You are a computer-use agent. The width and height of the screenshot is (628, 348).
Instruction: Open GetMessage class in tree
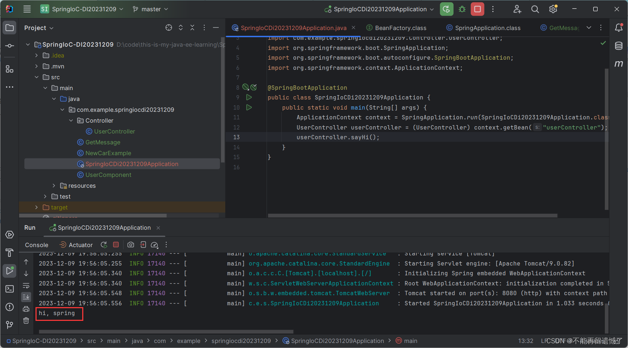coord(99,142)
